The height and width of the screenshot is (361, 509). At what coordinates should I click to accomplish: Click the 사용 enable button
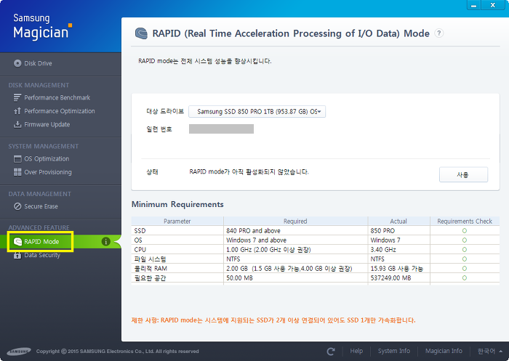(x=463, y=174)
